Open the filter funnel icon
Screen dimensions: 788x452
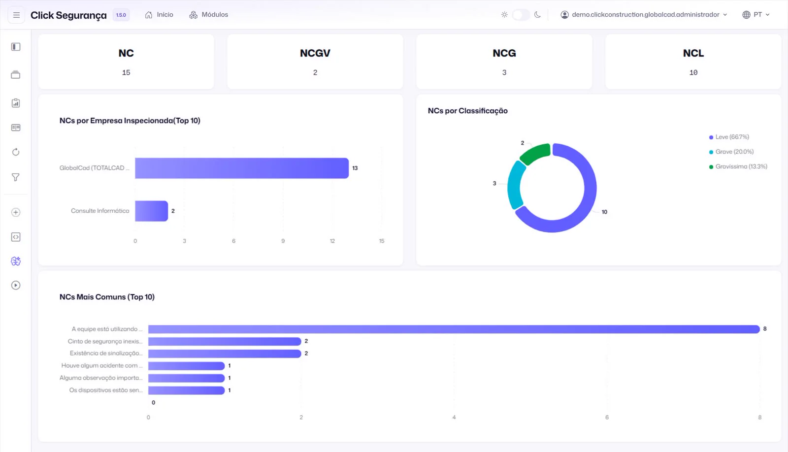coord(16,177)
